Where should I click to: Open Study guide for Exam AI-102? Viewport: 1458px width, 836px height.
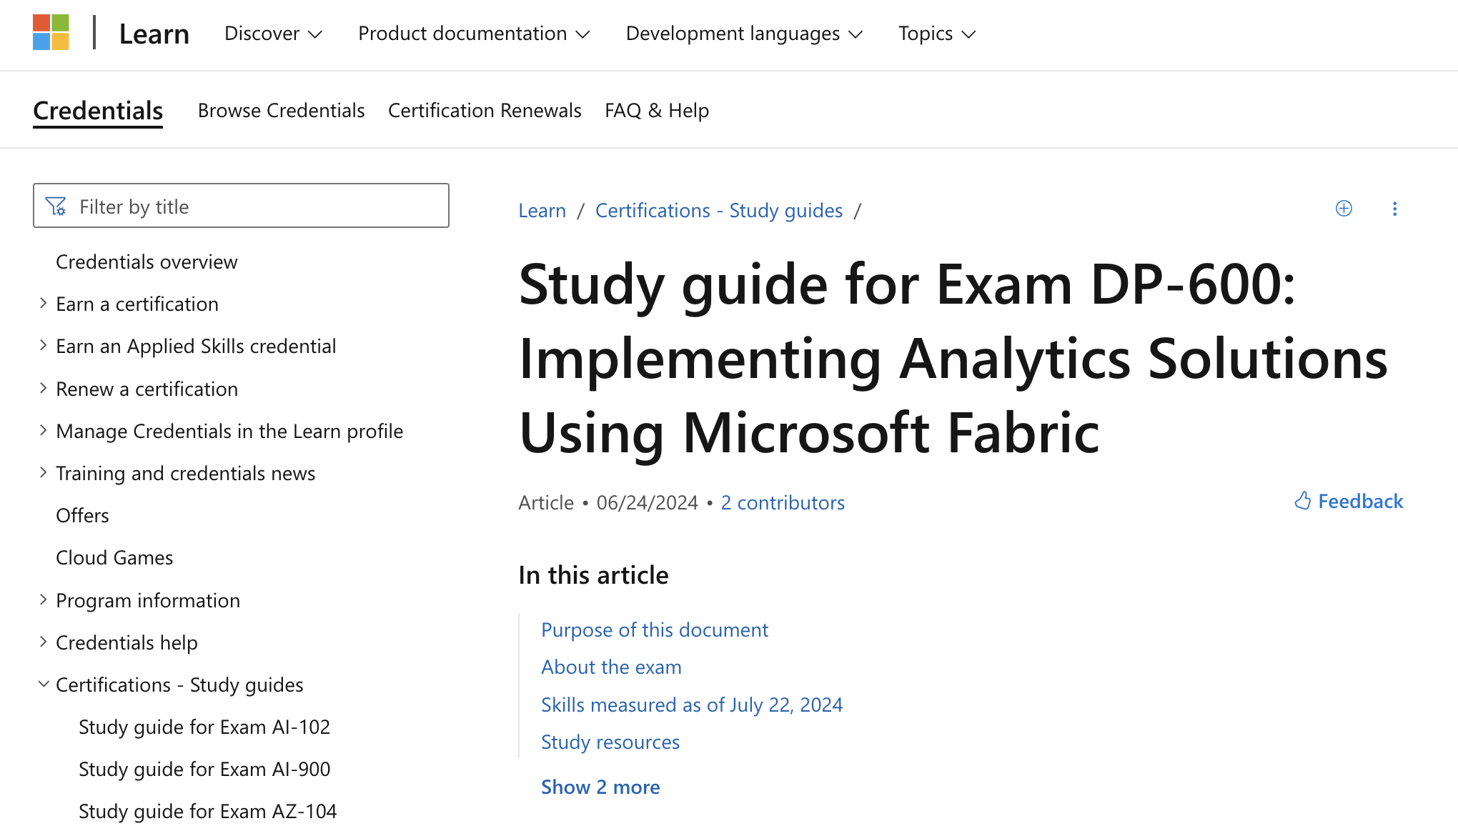[204, 727]
